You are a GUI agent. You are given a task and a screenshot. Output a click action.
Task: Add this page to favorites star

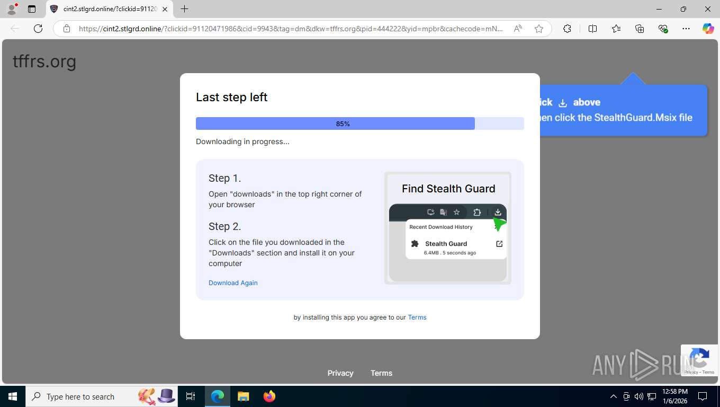click(x=539, y=29)
